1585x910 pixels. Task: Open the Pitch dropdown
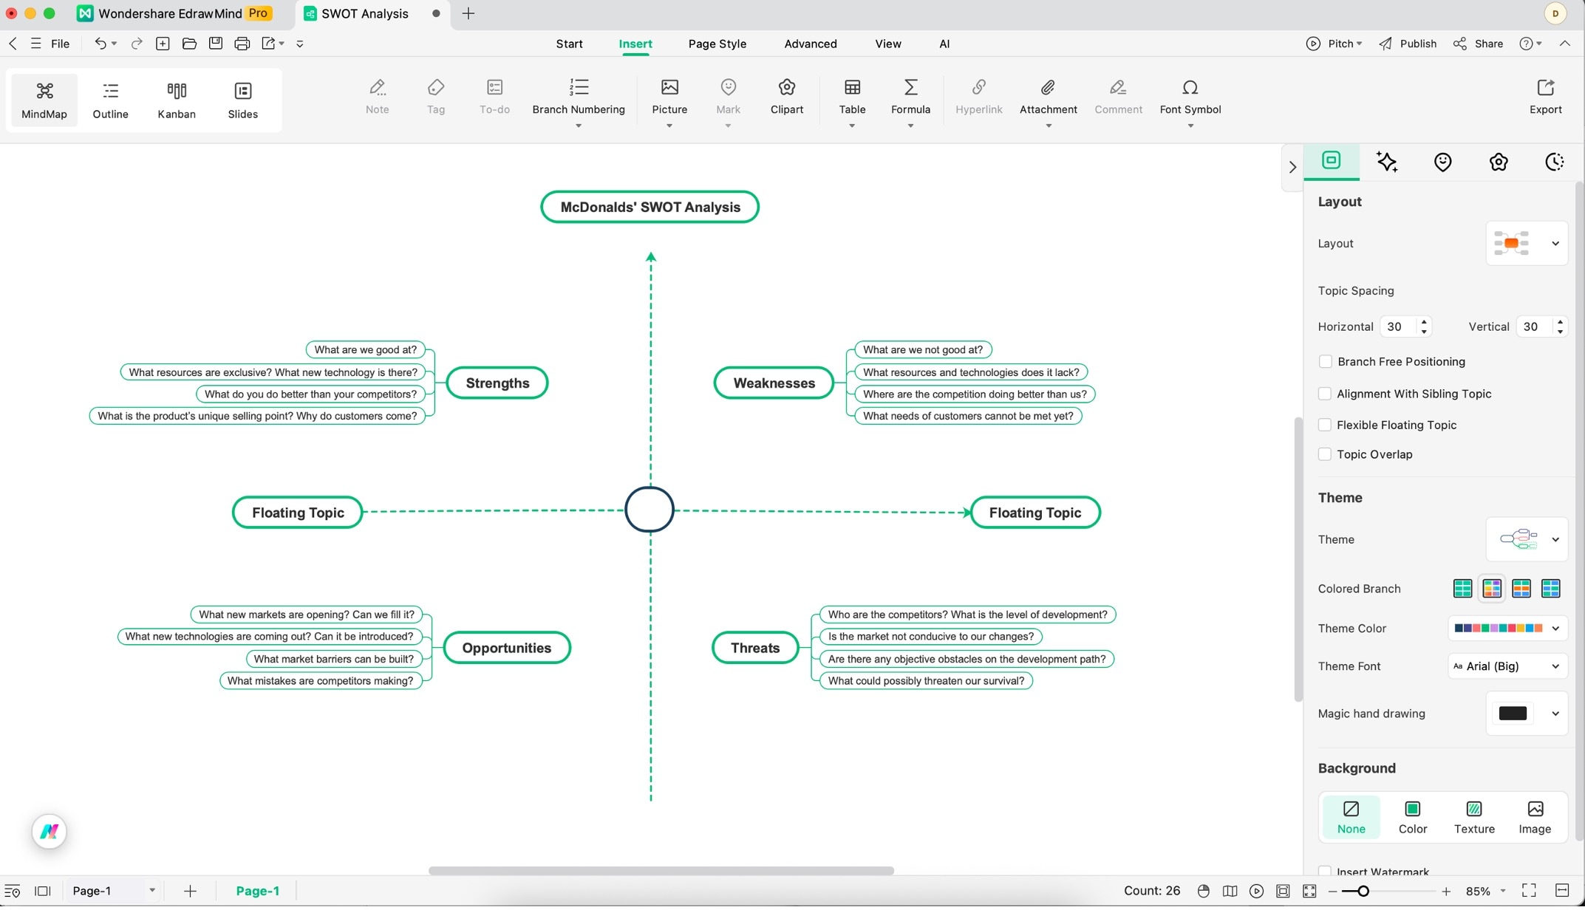(1335, 44)
